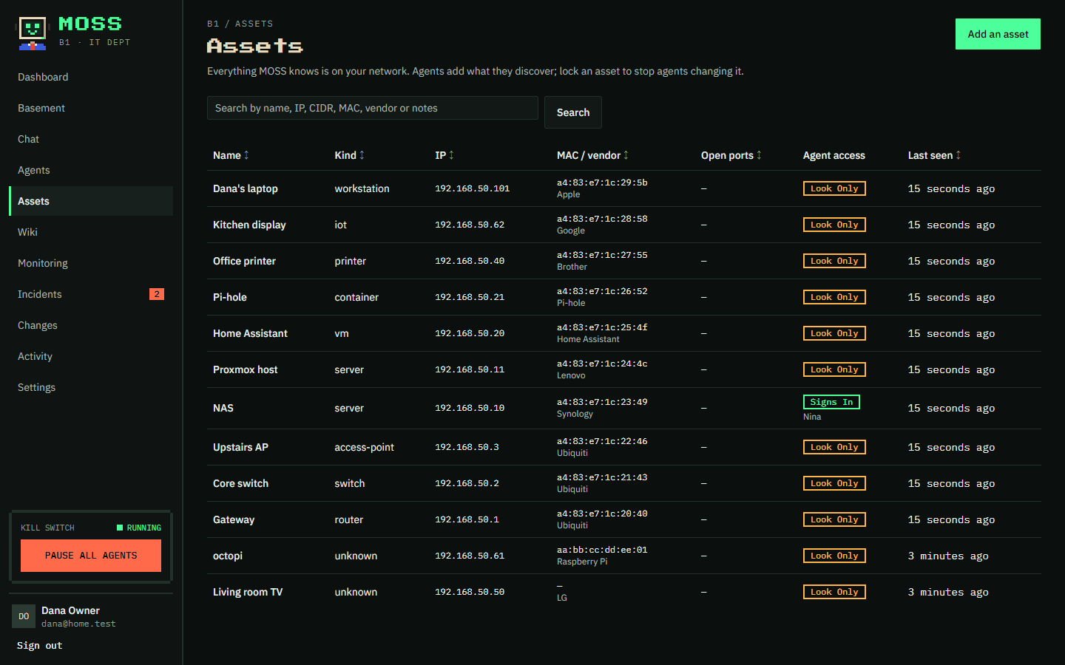Click the Search button
Screen dimensions: 1065x665
(573, 112)
